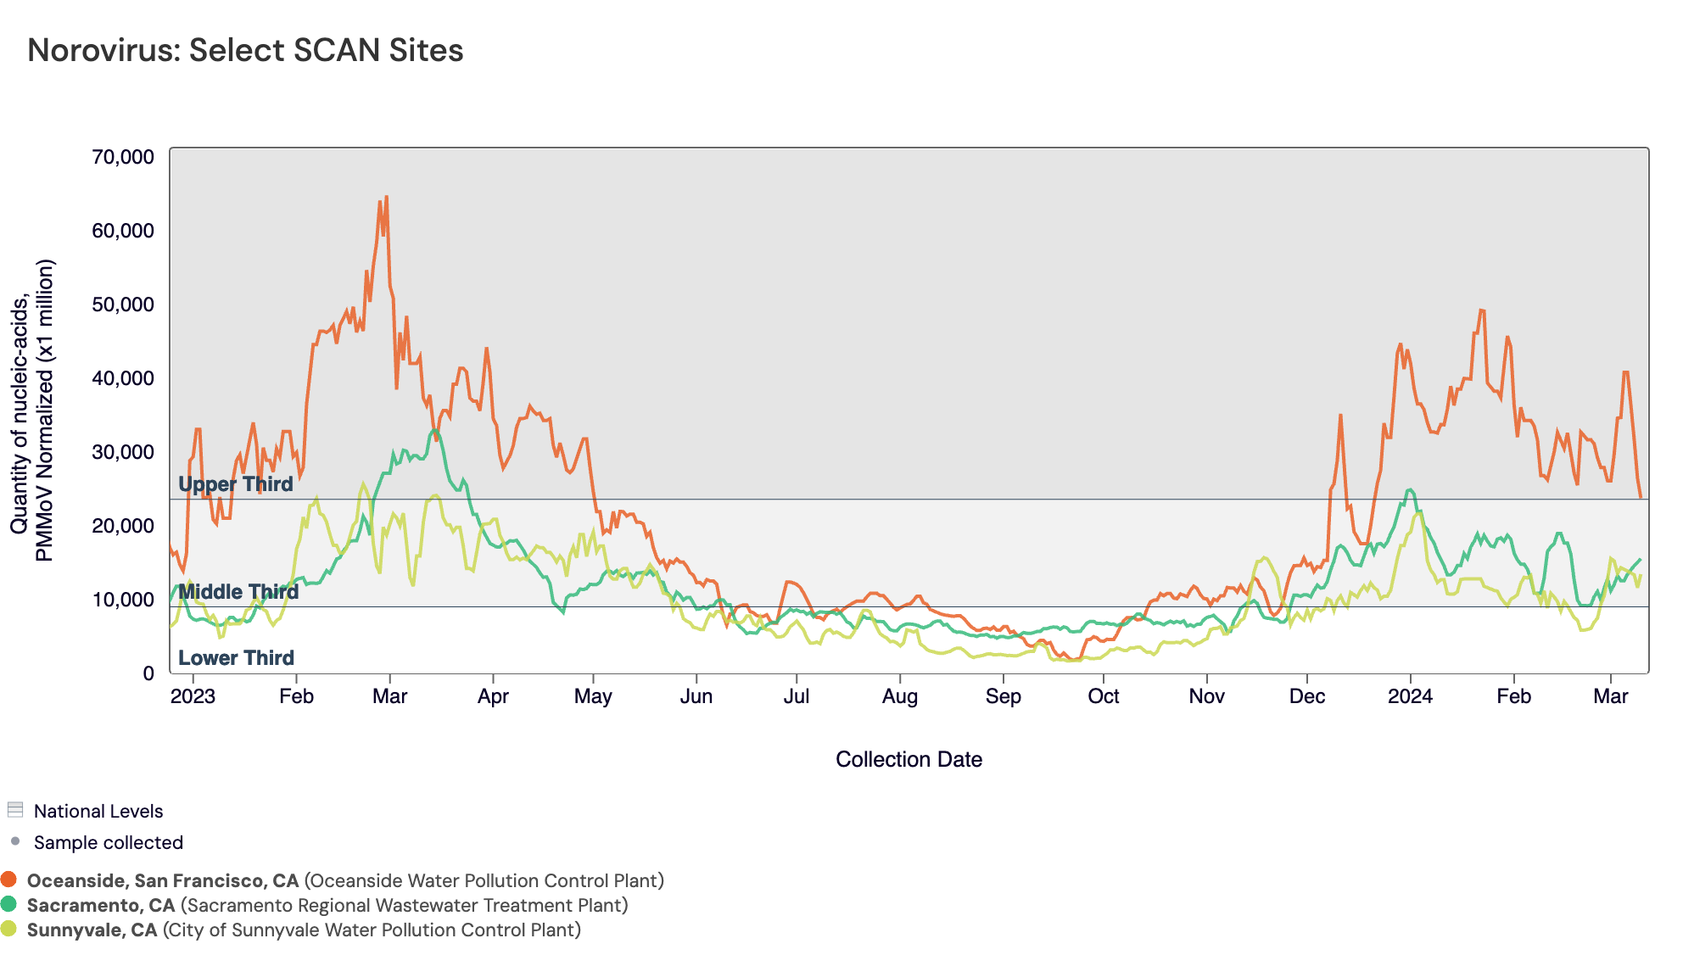Click the Middle Third band label
The image size is (1683, 955).
pos(238,591)
